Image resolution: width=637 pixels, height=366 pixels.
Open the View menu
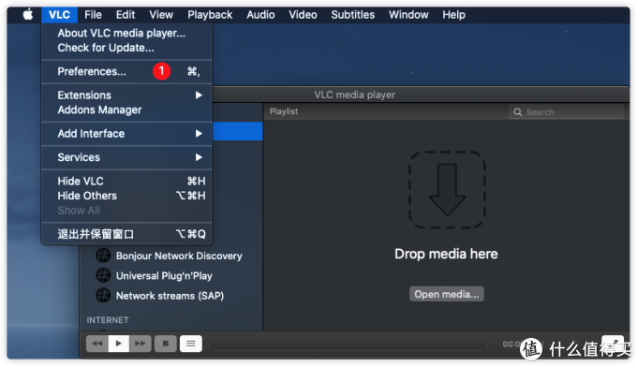(161, 15)
